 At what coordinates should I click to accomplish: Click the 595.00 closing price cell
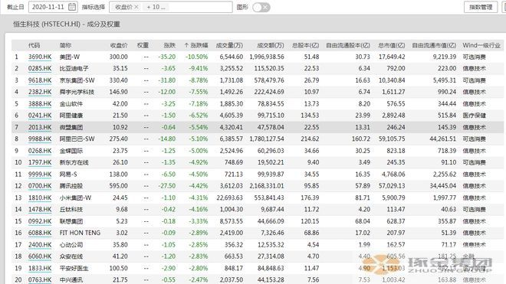click(x=118, y=186)
